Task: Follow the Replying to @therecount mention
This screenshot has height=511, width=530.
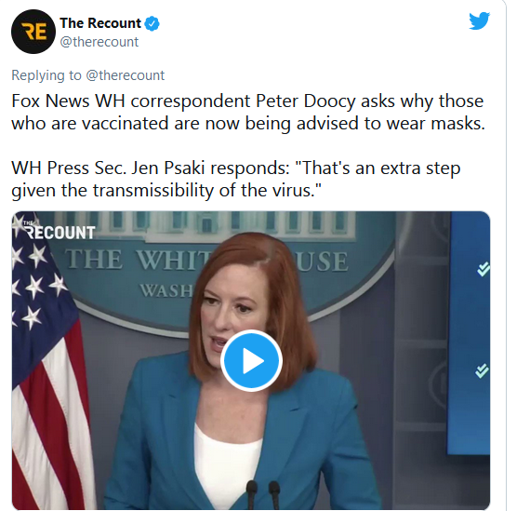Action: (126, 75)
